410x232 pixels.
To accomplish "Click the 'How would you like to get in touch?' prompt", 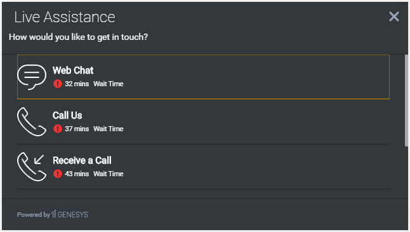I will point(79,37).
